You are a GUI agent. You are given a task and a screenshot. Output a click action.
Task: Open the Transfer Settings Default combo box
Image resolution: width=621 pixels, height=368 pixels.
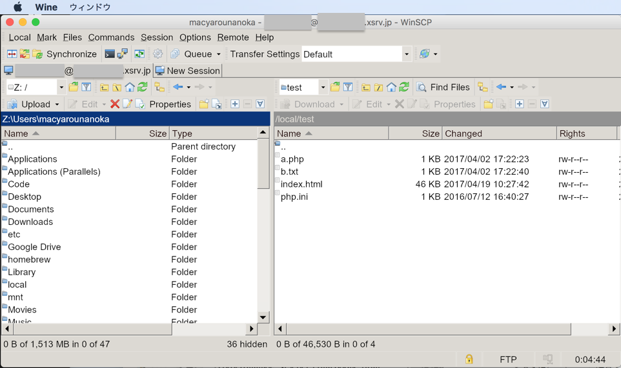pos(356,54)
